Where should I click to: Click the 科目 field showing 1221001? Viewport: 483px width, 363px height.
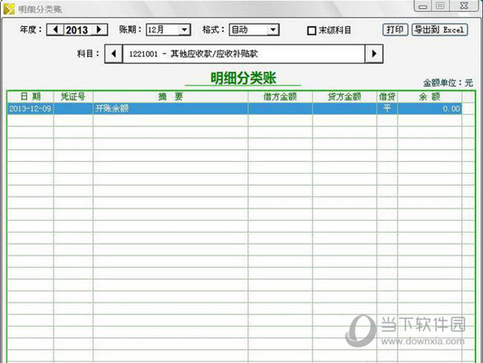point(244,54)
